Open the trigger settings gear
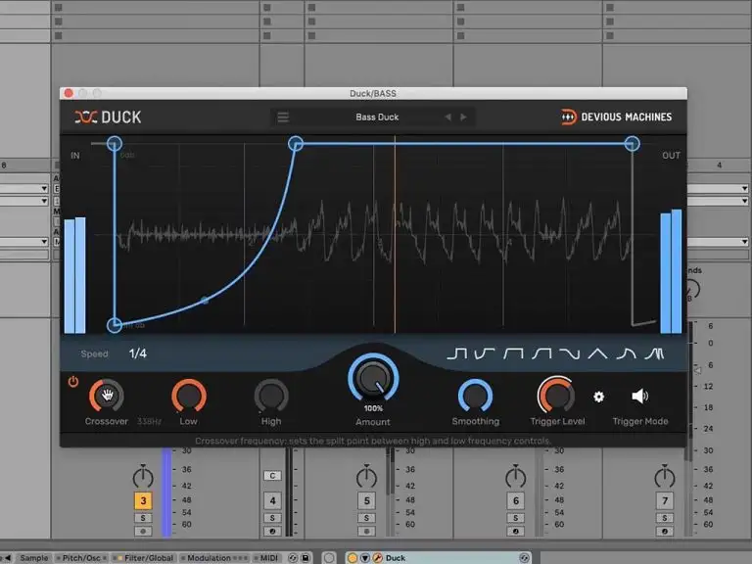 (x=598, y=397)
